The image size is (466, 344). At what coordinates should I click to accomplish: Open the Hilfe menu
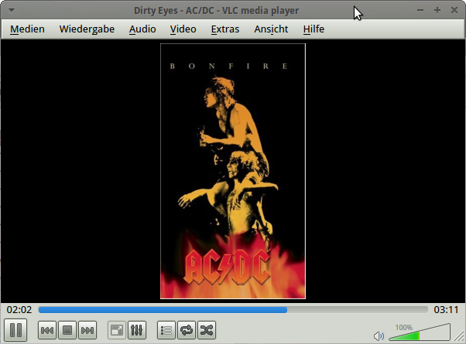point(314,29)
